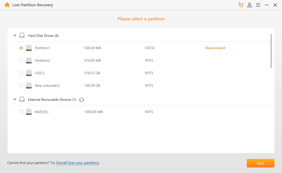Open the shopping cart to purchase
Viewport: 282px width, 173px height.
(x=241, y=5)
